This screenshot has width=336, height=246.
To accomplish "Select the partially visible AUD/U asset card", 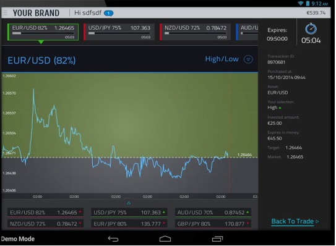I will click(x=247, y=32).
